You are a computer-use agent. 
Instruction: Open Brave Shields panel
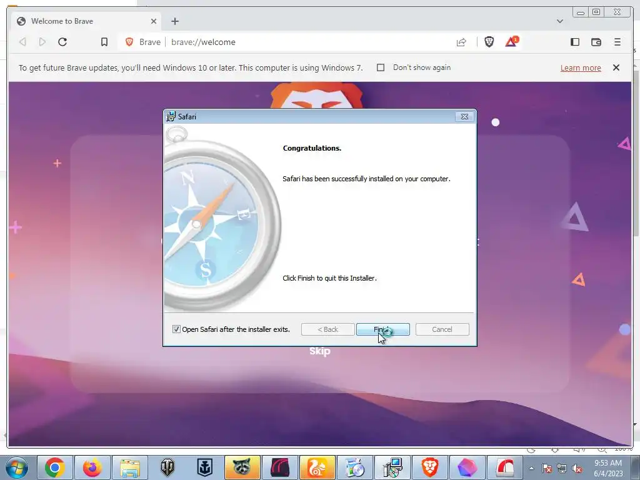tap(489, 42)
